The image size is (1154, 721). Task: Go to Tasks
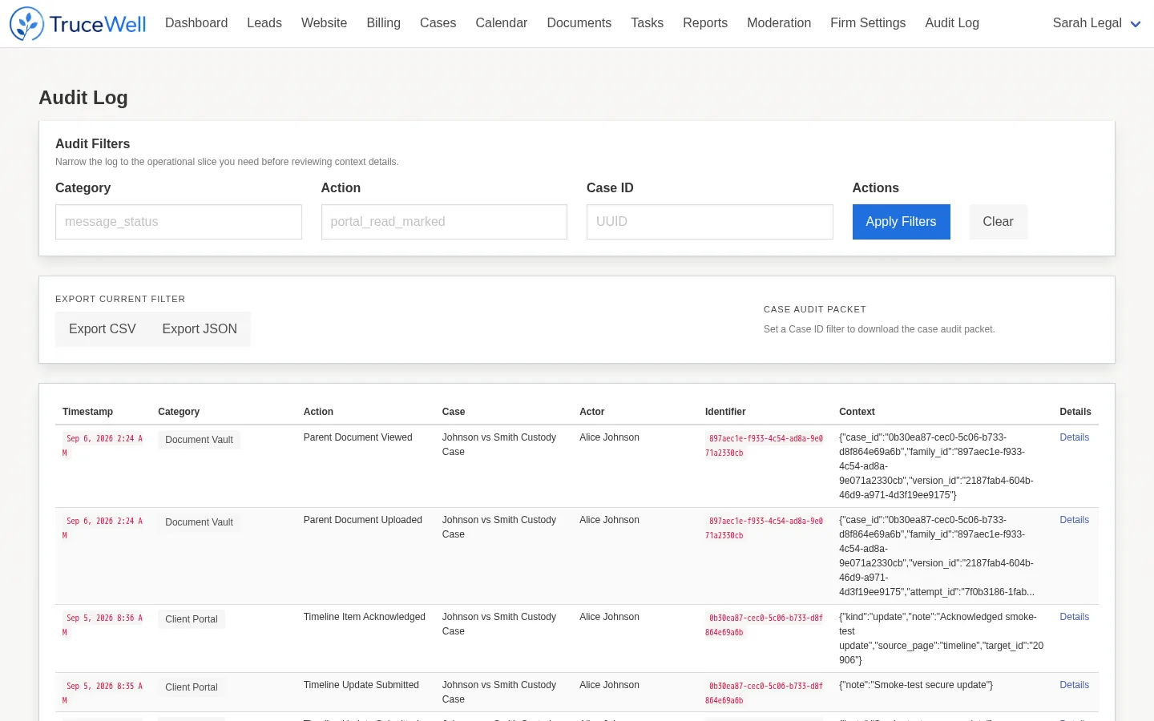click(647, 23)
